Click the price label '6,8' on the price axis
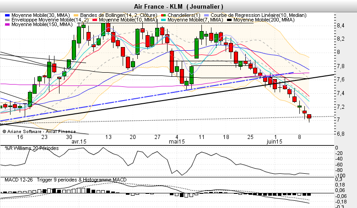 [341, 133]
